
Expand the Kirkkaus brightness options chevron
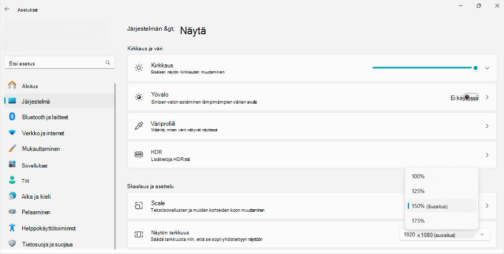(487, 68)
